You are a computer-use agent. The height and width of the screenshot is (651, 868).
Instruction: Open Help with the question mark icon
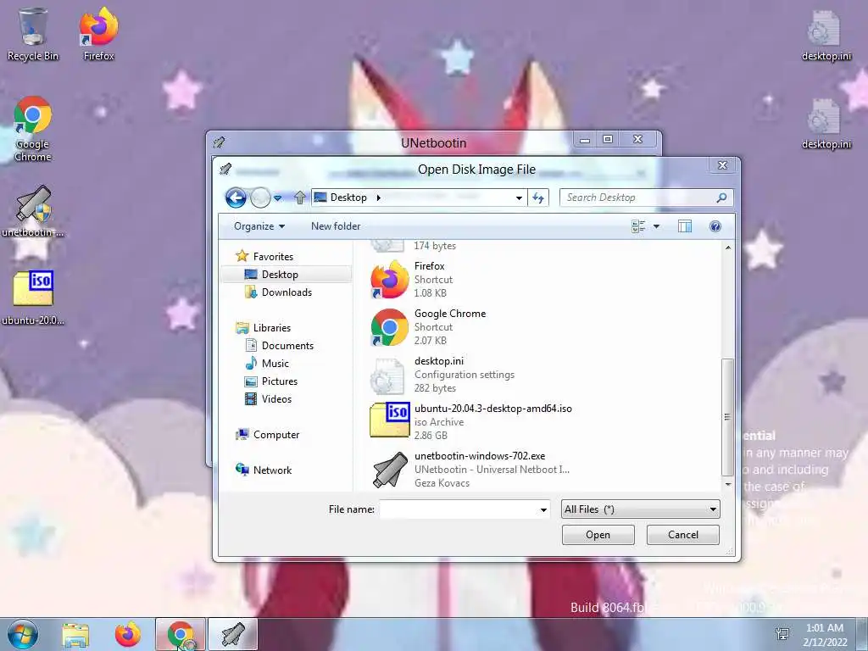[x=715, y=226]
